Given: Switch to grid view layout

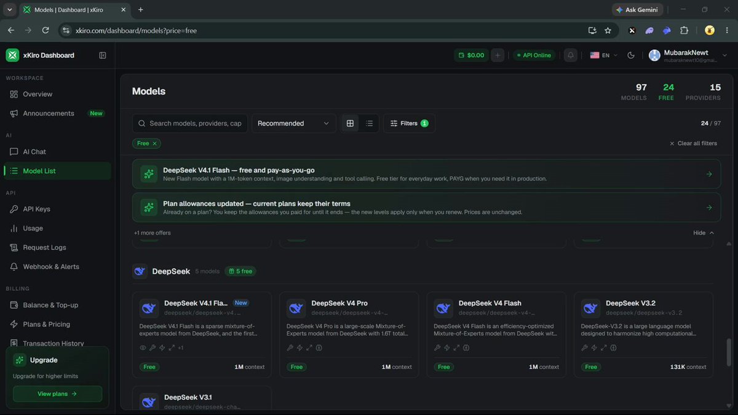Looking at the screenshot, I should (x=350, y=124).
